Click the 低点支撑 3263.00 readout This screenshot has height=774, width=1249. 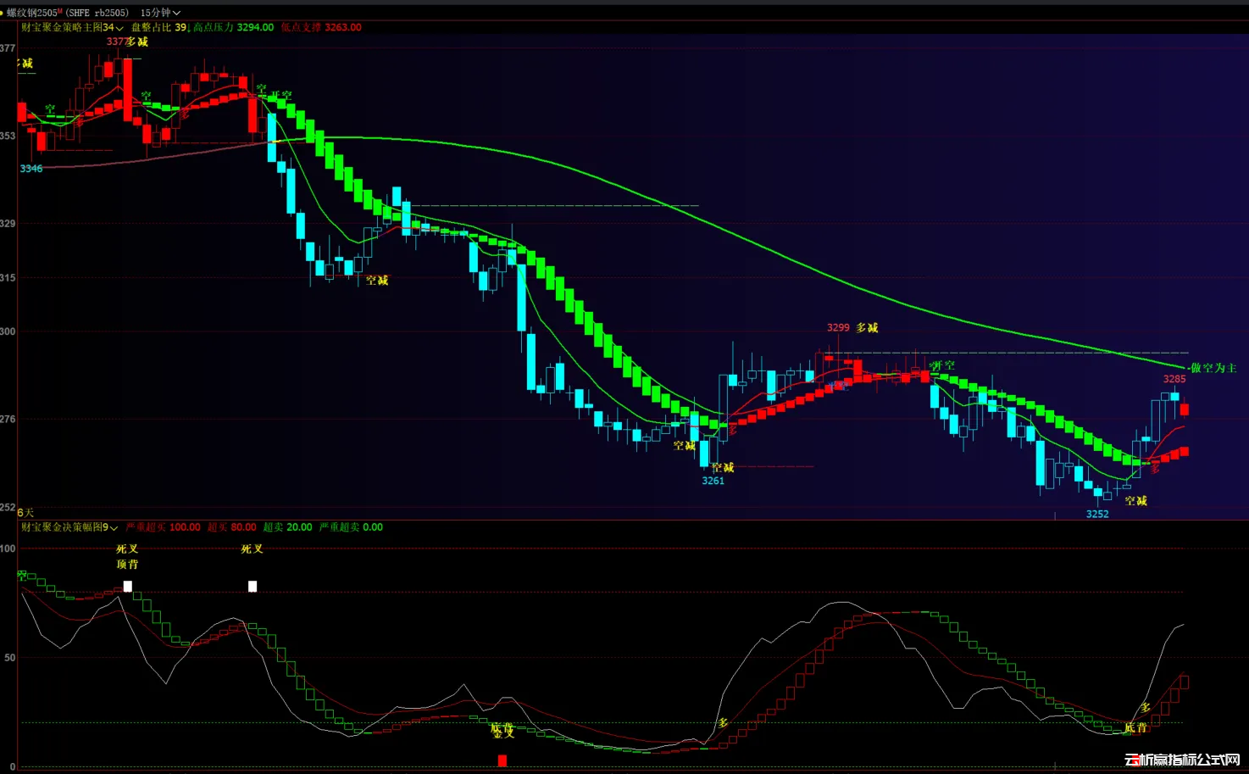click(321, 27)
